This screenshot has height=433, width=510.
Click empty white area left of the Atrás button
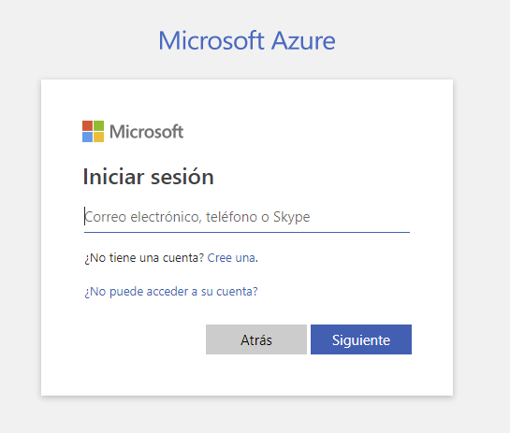click(x=143, y=339)
